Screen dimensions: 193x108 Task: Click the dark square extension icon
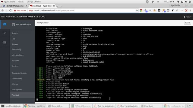click(159, 10)
